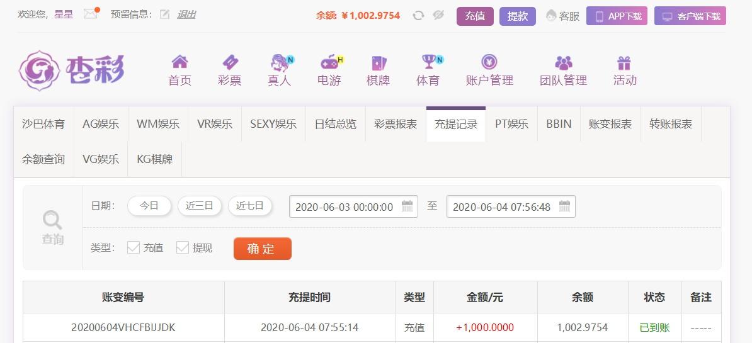Viewport: 752px width, 343px height.
Task: Open the mail envelope icon
Action: click(91, 14)
